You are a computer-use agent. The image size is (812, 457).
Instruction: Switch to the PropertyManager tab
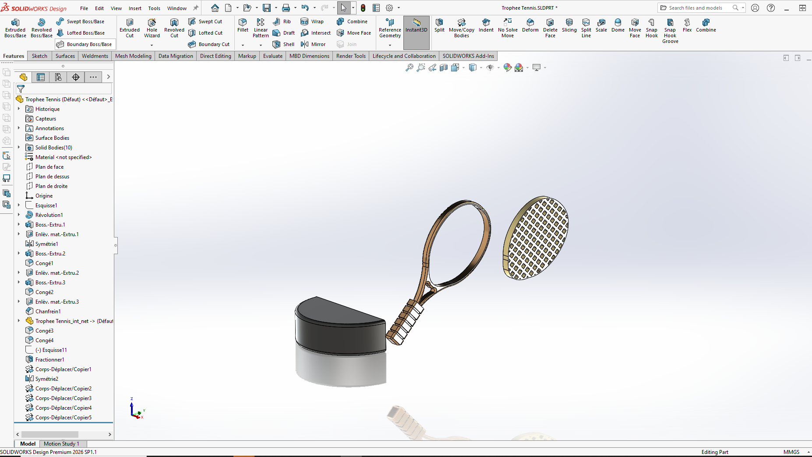(x=41, y=77)
